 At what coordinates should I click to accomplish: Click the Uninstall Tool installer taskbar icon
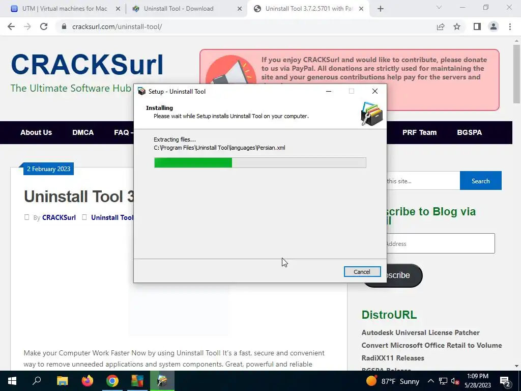point(137,381)
